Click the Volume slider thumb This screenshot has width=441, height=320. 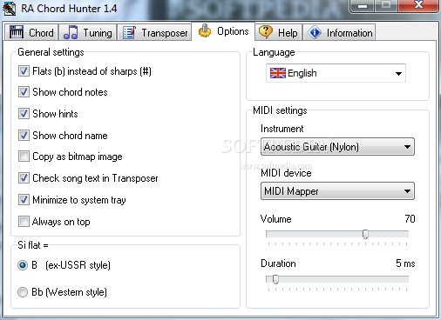[365, 234]
